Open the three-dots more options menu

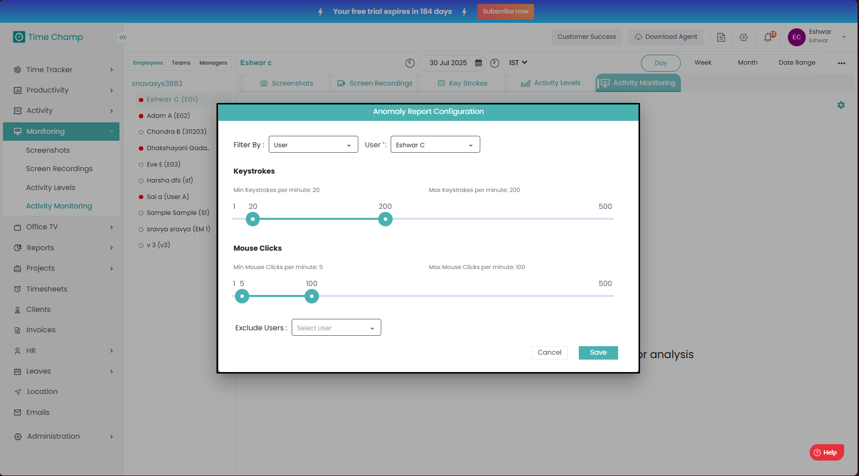pos(842,63)
